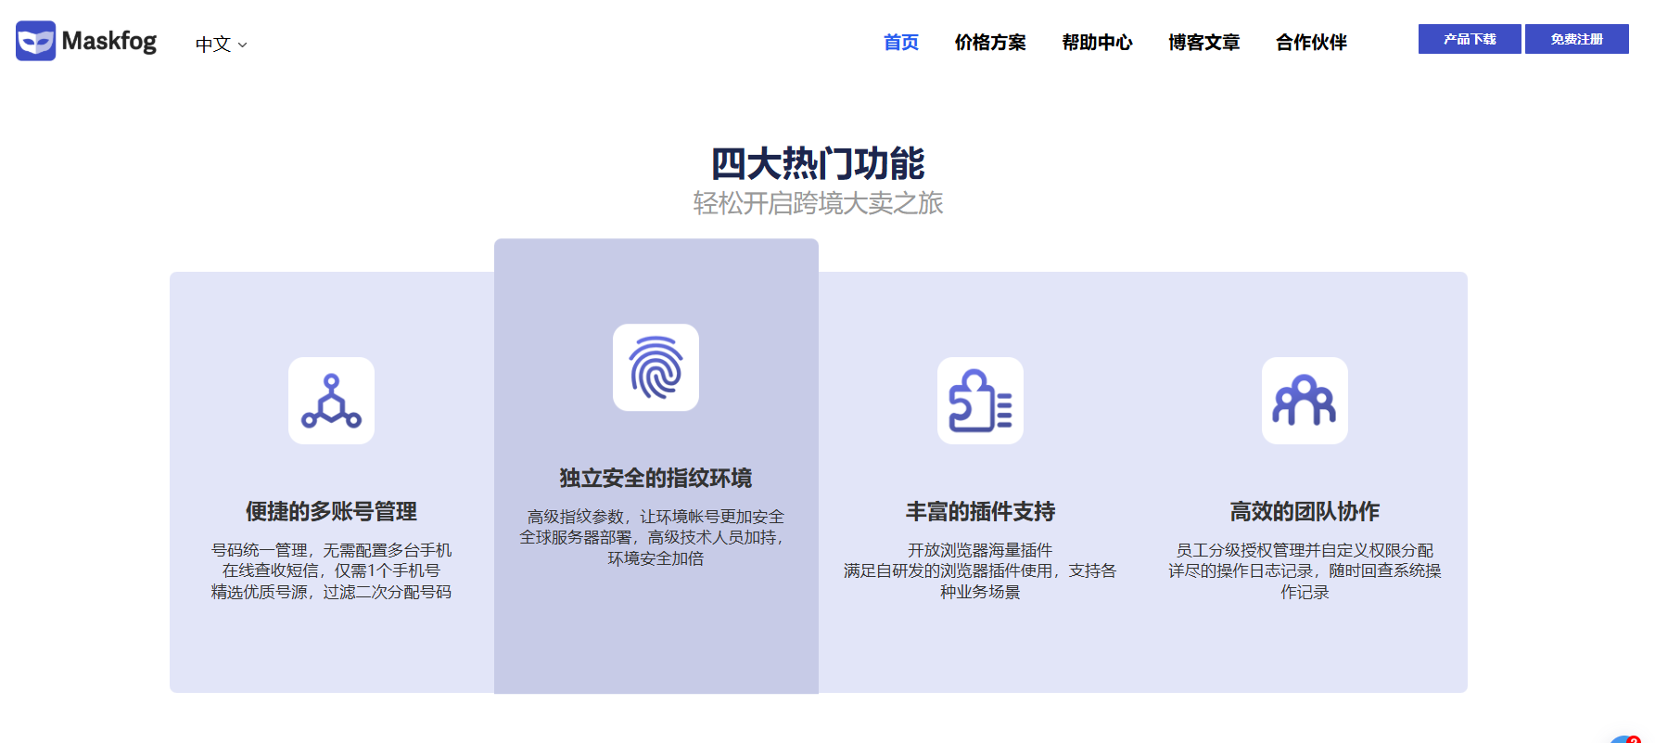Click the 免费注册 button
Viewport: 1655px width, 743px height.
click(1577, 39)
